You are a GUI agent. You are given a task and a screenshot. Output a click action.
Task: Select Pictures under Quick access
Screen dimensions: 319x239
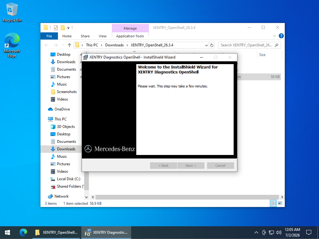click(x=64, y=77)
